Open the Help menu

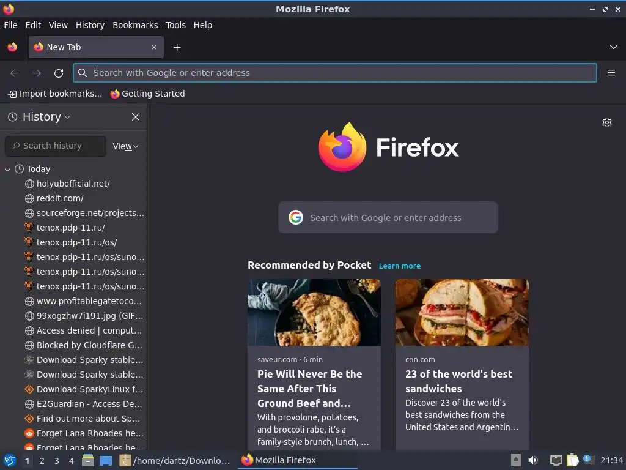203,25
